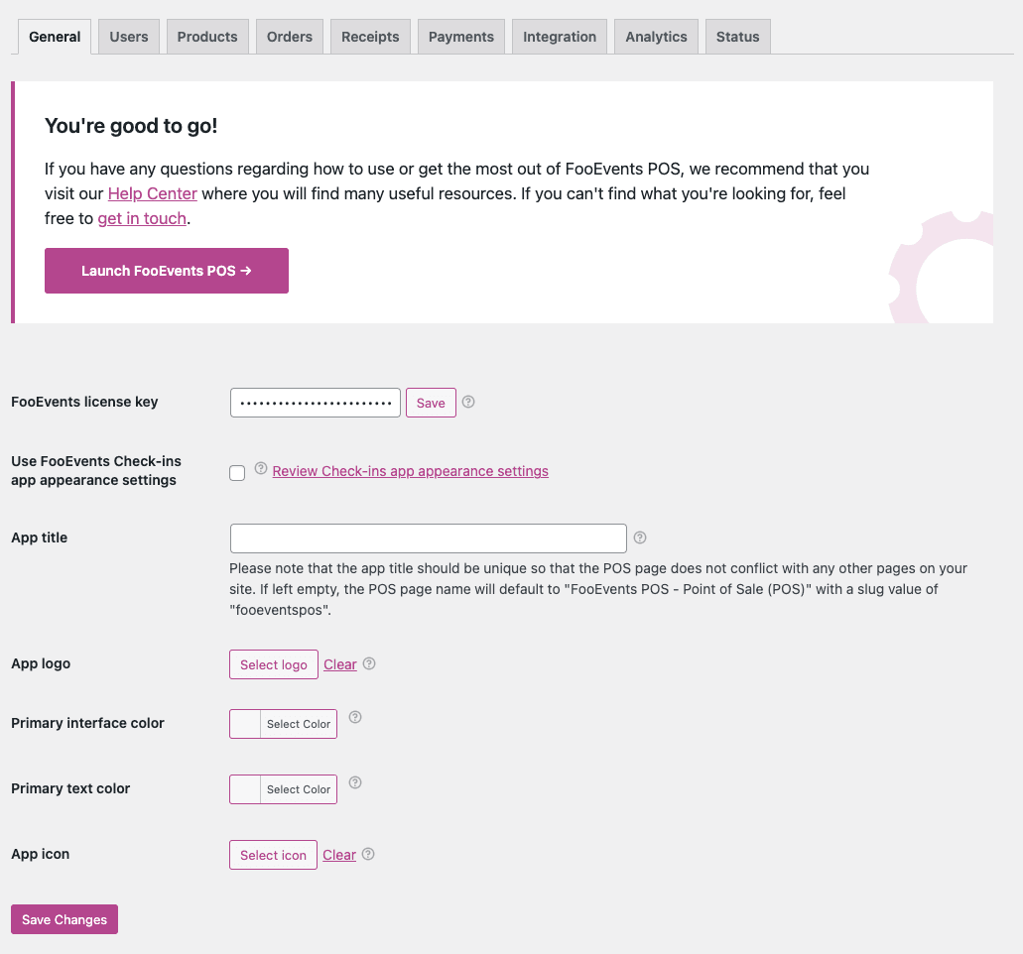1023x954 pixels.
Task: Open the App logo help icon
Action: 368,663
